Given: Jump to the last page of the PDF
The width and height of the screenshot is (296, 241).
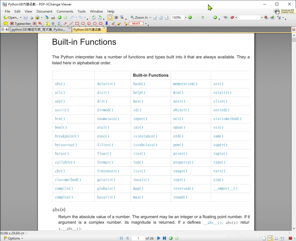Looking at the screenshot, I should [x=165, y=238].
